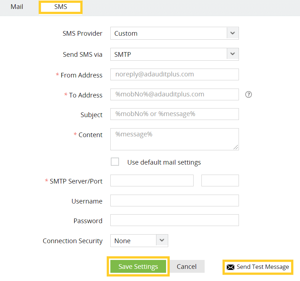
Task: Click the Send Test Message link
Action: pyautogui.click(x=262, y=267)
